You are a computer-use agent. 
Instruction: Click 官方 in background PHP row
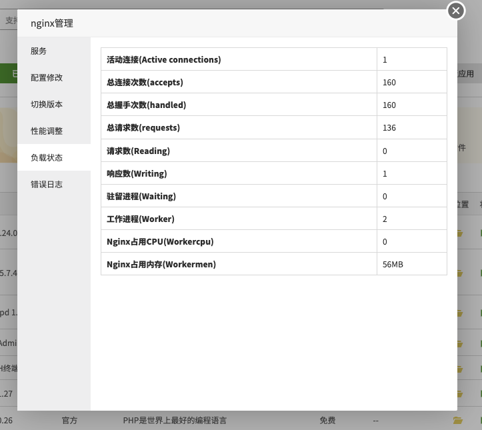(69, 420)
